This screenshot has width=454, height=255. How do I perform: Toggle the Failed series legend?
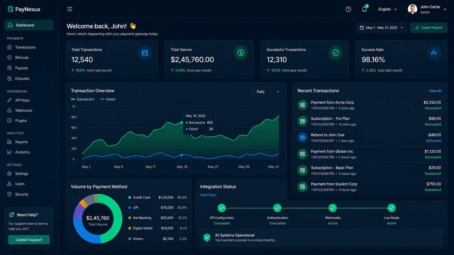pos(108,99)
